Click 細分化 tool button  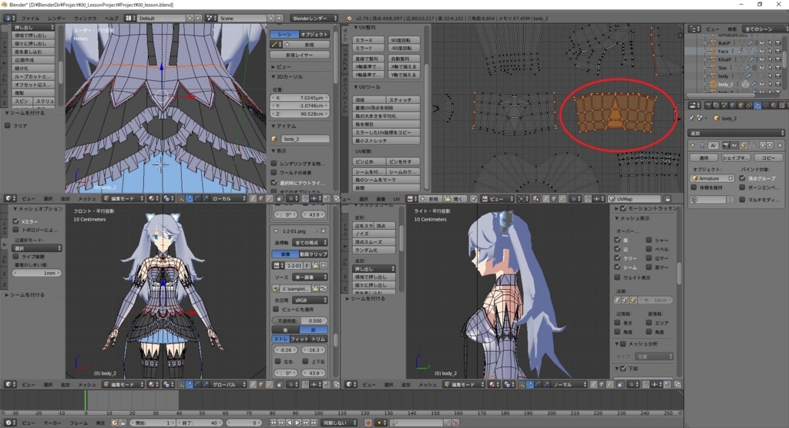[33, 68]
